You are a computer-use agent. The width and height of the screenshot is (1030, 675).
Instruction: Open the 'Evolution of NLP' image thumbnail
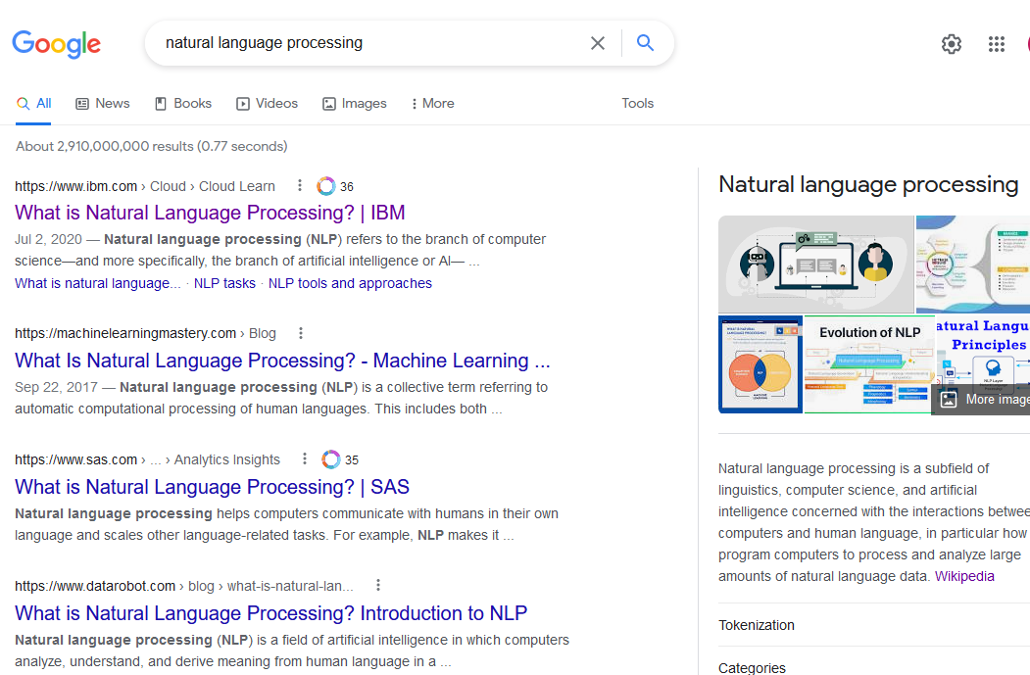(x=869, y=364)
